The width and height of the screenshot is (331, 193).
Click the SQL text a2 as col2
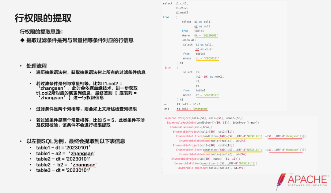pyautogui.click(x=202, y=26)
